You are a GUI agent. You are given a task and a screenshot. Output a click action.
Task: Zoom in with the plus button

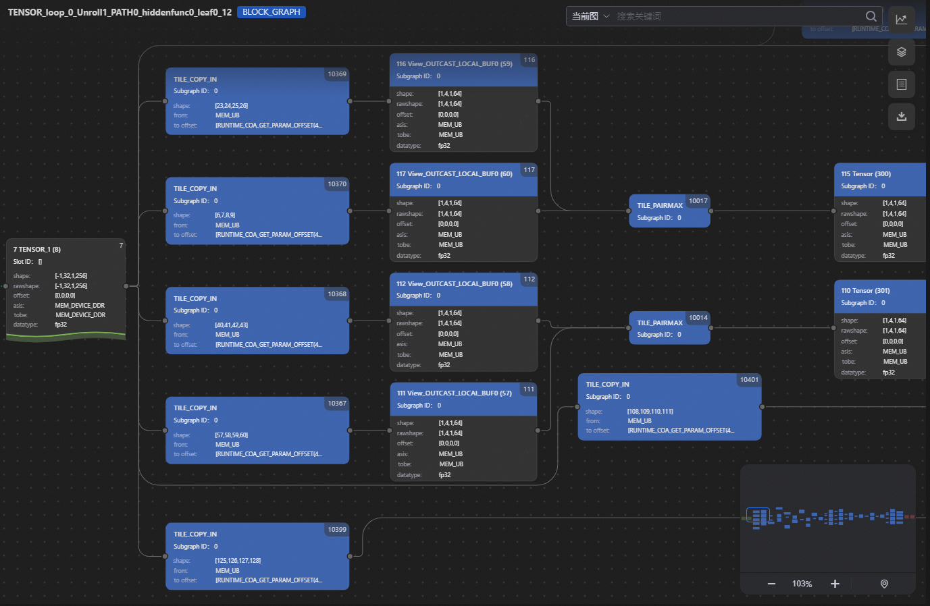[835, 584]
